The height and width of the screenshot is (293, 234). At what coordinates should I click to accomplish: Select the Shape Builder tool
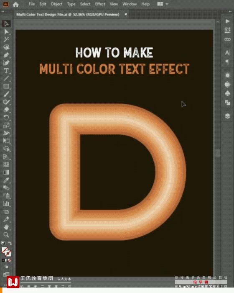[6, 149]
